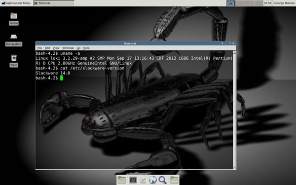Click the 'Linux loki 3.2.29-smp' output line
296x185 pixels.
click(x=134, y=58)
